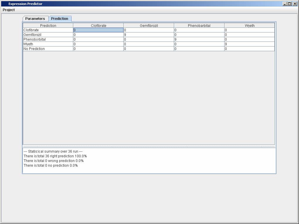The height and width of the screenshot is (224, 299).
Task: Click the '0 no prediction 0.0%' line
Action: (51, 166)
